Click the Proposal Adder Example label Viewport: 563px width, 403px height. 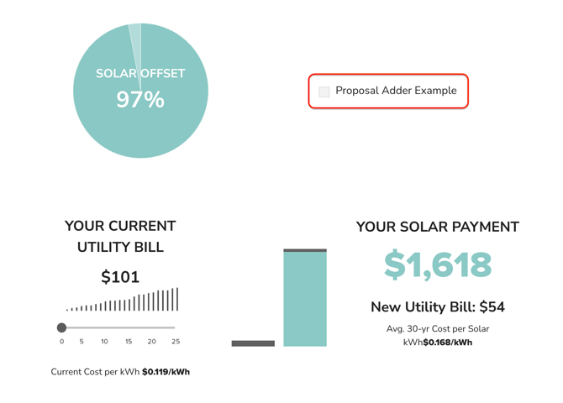396,91
